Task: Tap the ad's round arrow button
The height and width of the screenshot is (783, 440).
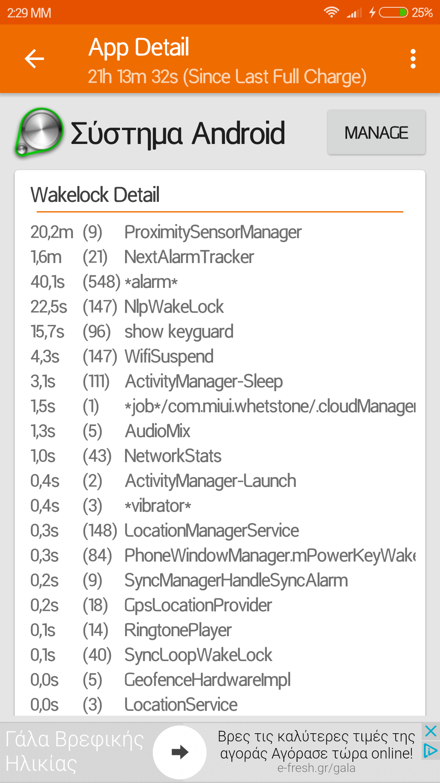Action: tap(180, 752)
